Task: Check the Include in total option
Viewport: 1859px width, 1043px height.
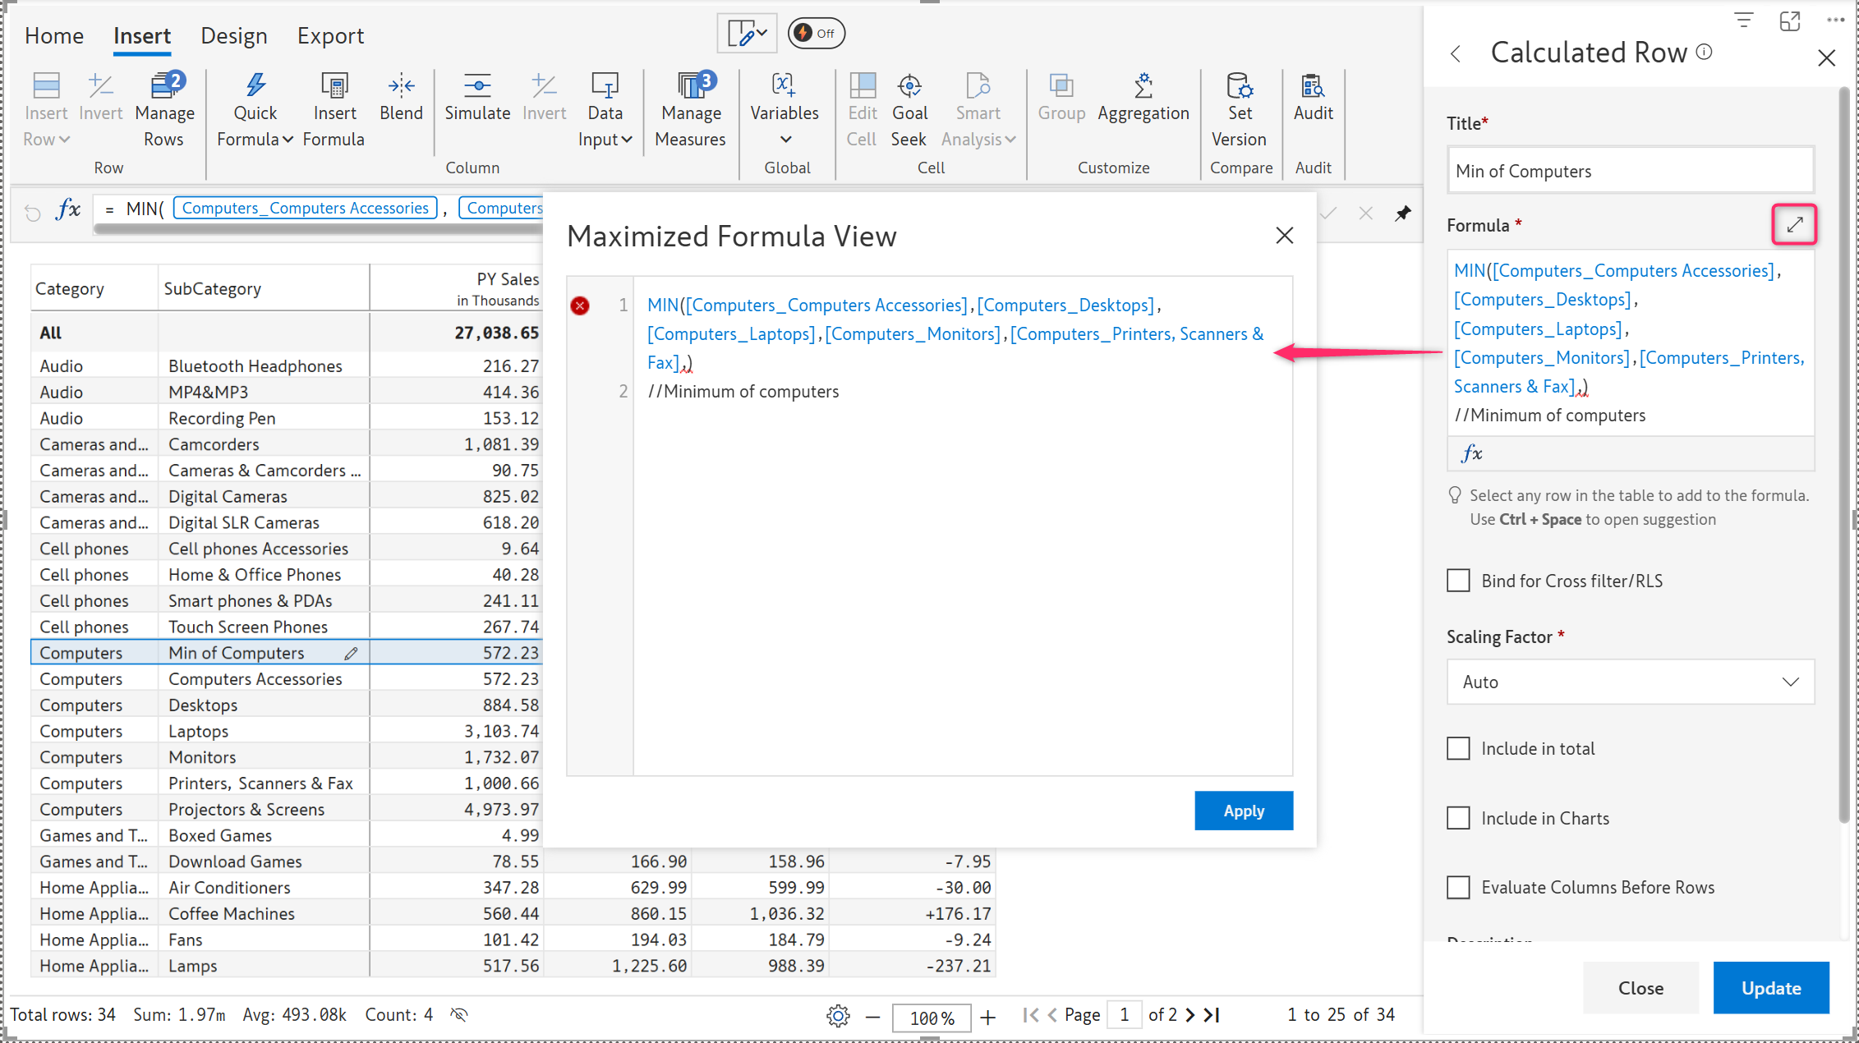Action: (1458, 748)
